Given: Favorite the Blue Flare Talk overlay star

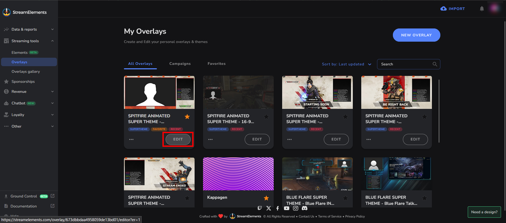Looking at the screenshot, I should pos(425,198).
